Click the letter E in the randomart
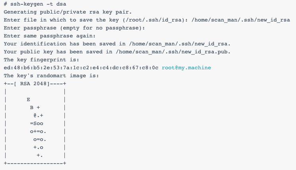 [28, 100]
